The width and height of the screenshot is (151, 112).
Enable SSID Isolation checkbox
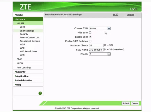coord(90,41)
